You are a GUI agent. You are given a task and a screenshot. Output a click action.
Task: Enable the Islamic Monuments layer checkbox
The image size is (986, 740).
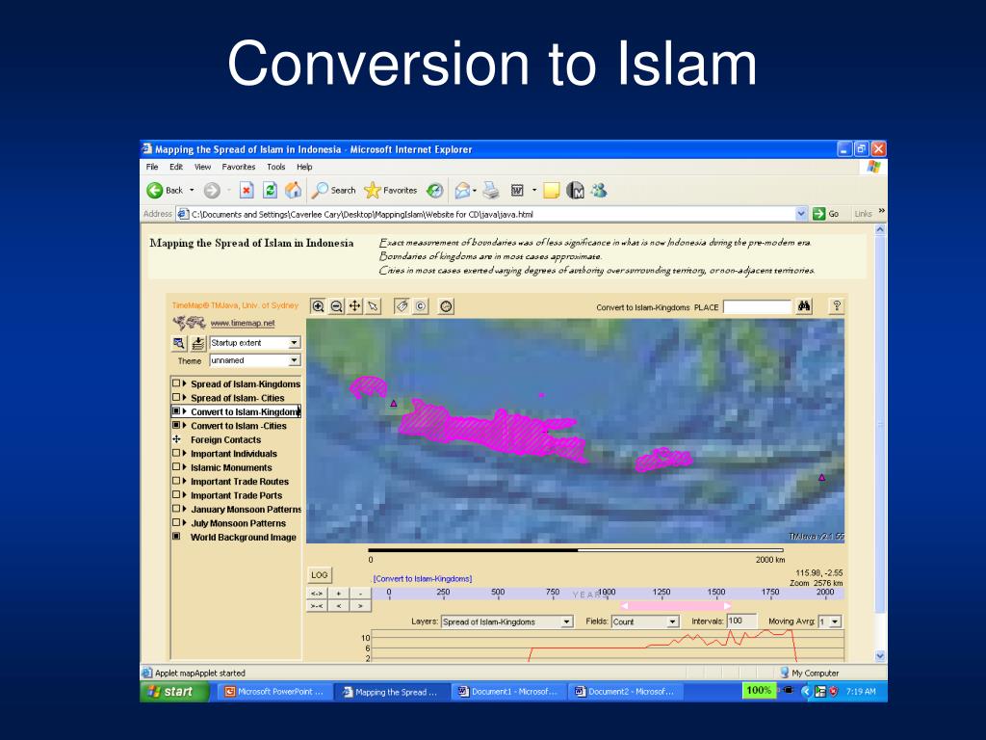tap(176, 467)
